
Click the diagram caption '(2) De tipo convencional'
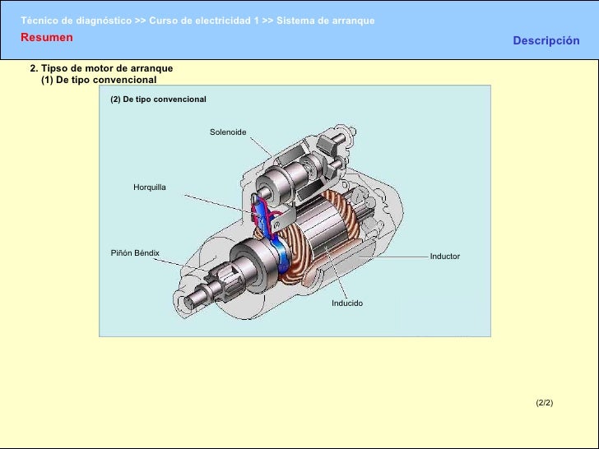click(x=158, y=100)
